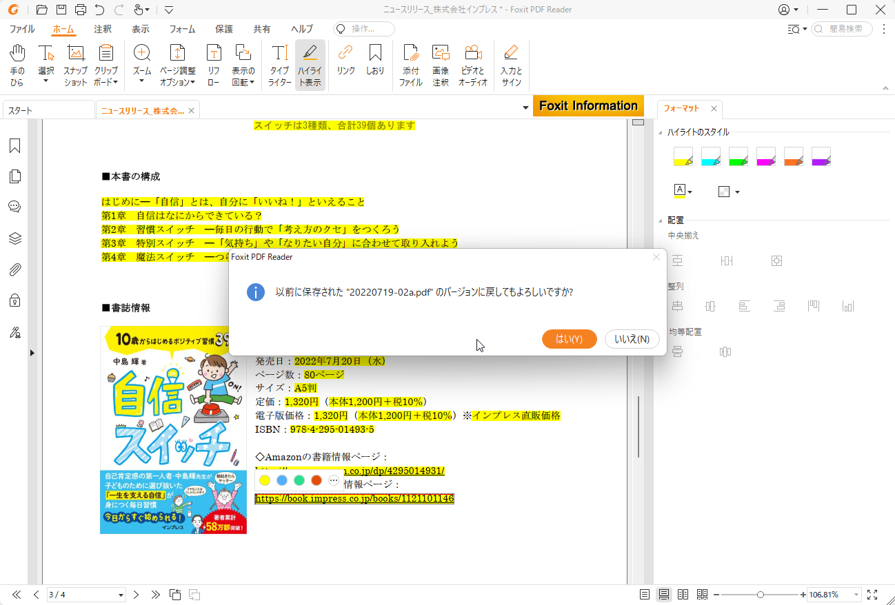
Task: Enable continuous page scrolling view mode
Action: point(663,593)
